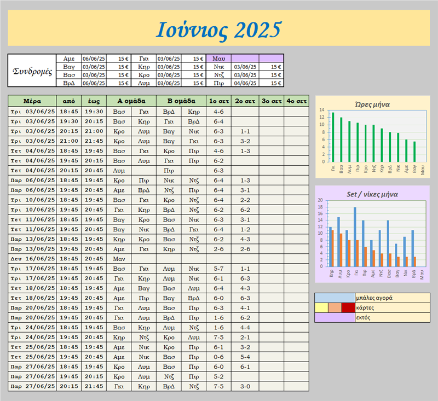Image resolution: width=438 pixels, height=401 pixels.
Task: Pick the dark red swatch beside 'κάρτες'
Action: (x=348, y=308)
